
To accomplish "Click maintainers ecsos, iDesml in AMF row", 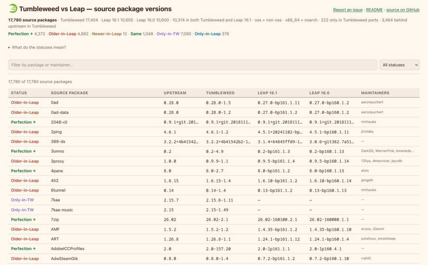I will coord(372,229).
